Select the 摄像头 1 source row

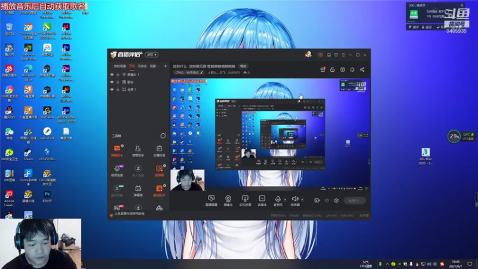click(139, 74)
